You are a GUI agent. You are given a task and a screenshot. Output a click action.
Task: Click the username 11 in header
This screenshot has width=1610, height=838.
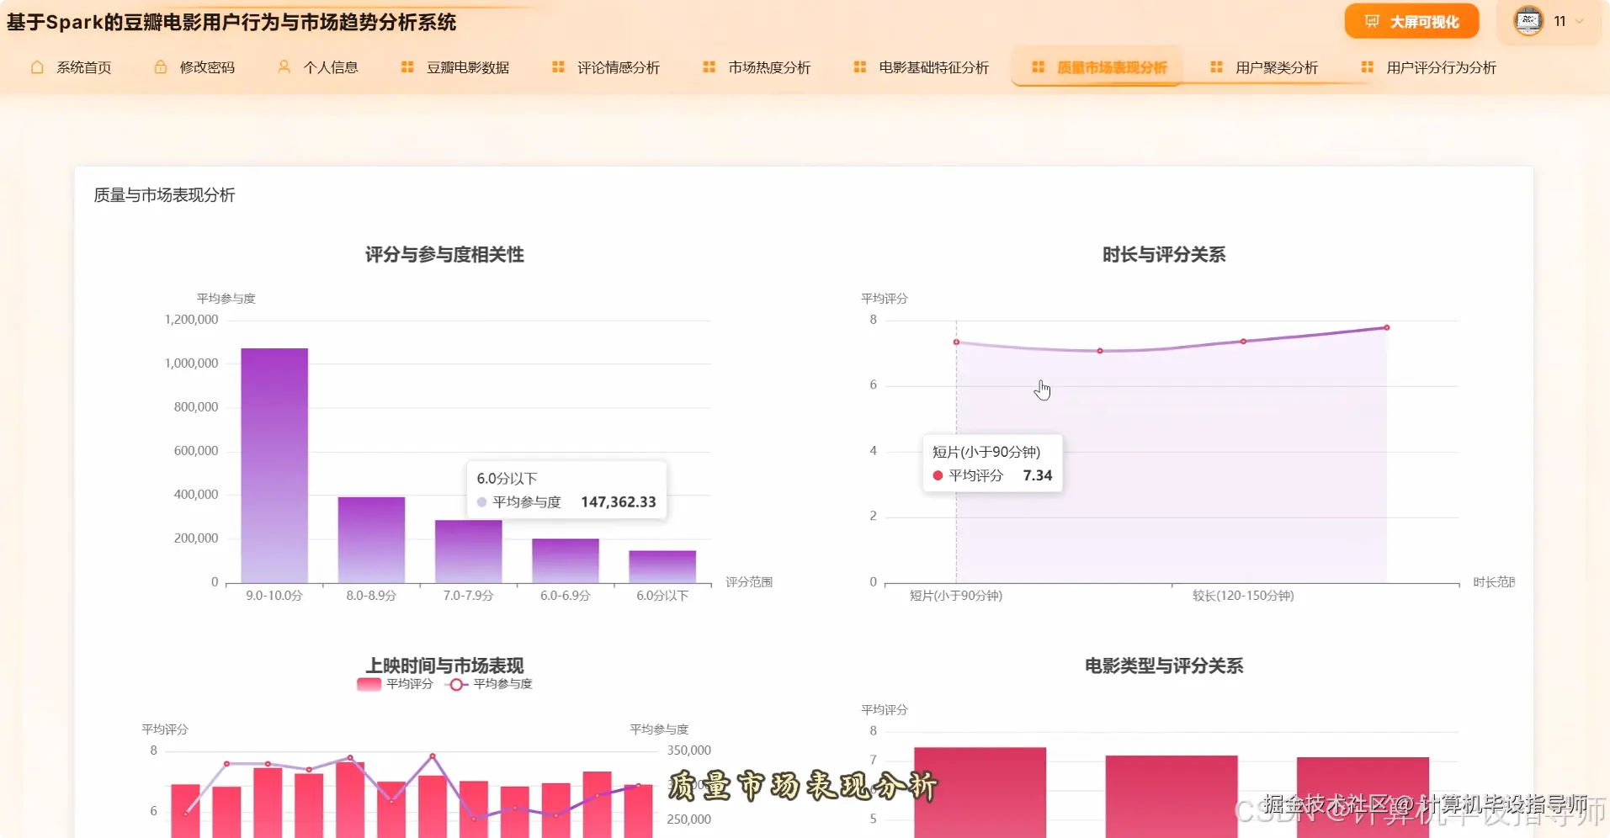pos(1560,21)
